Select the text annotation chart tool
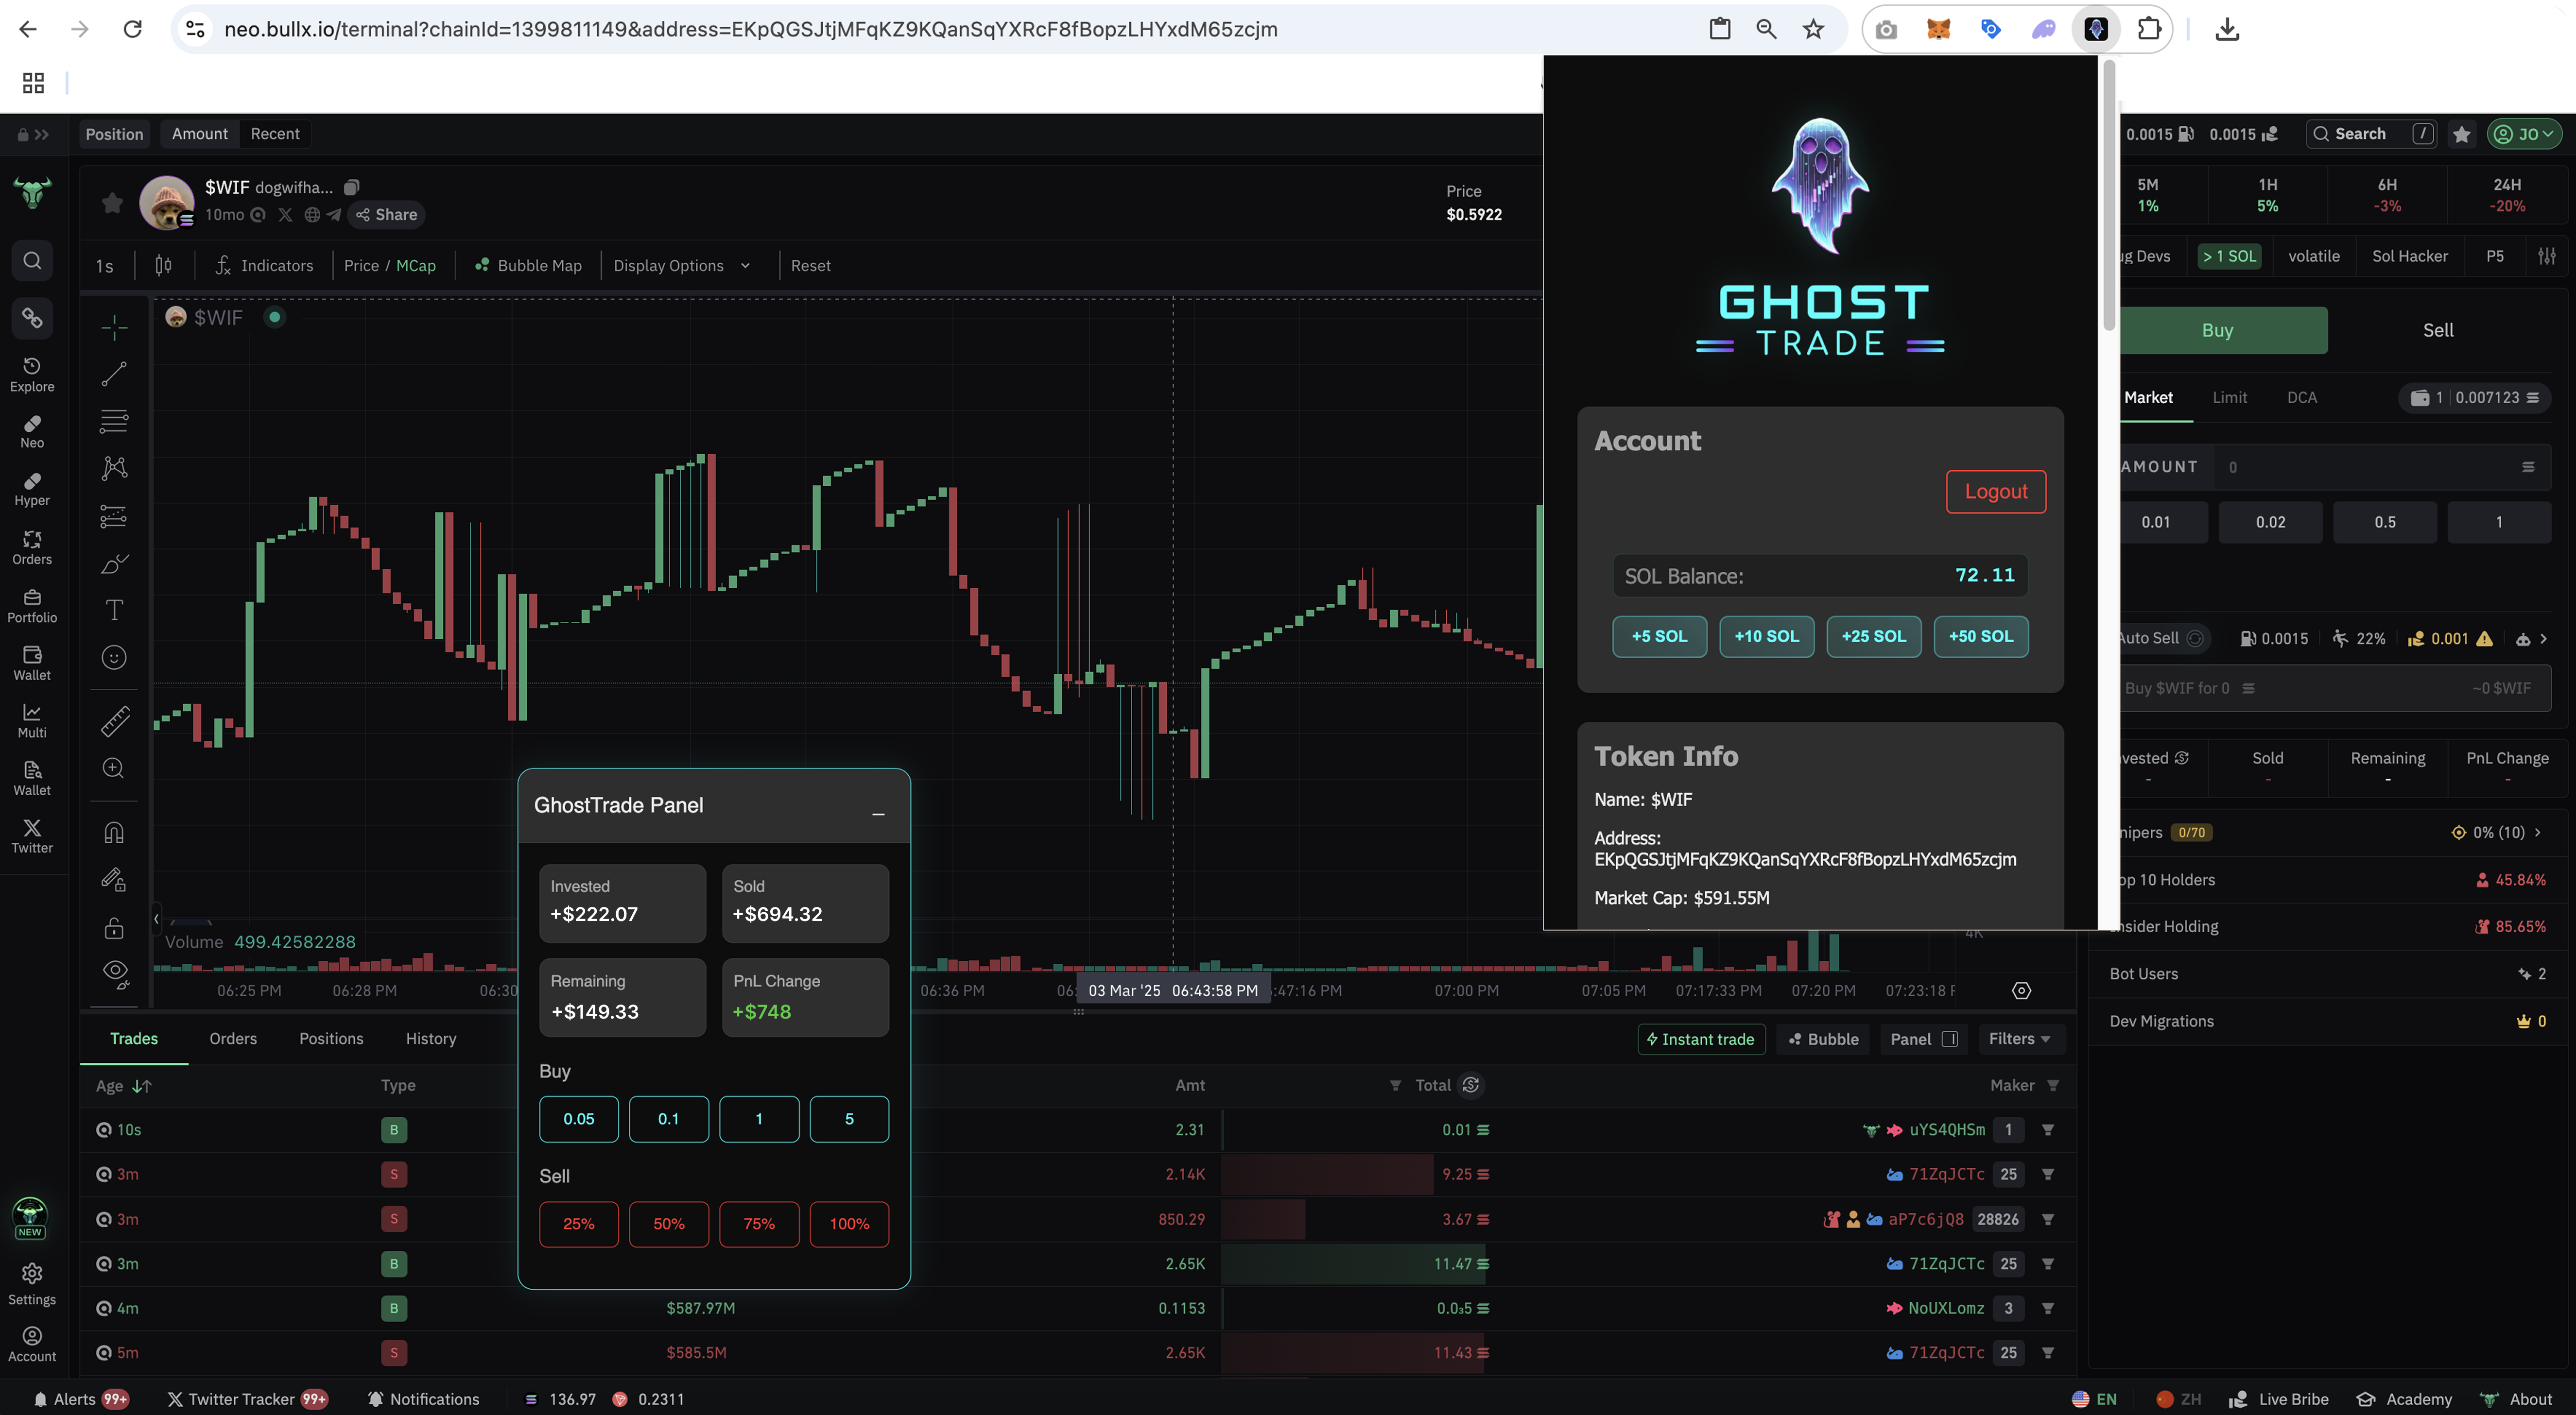This screenshot has width=2576, height=1415. click(114, 610)
